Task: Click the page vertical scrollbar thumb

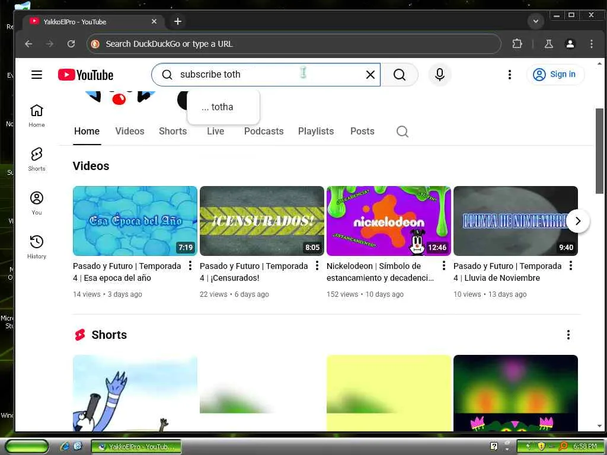Action: coord(599,151)
